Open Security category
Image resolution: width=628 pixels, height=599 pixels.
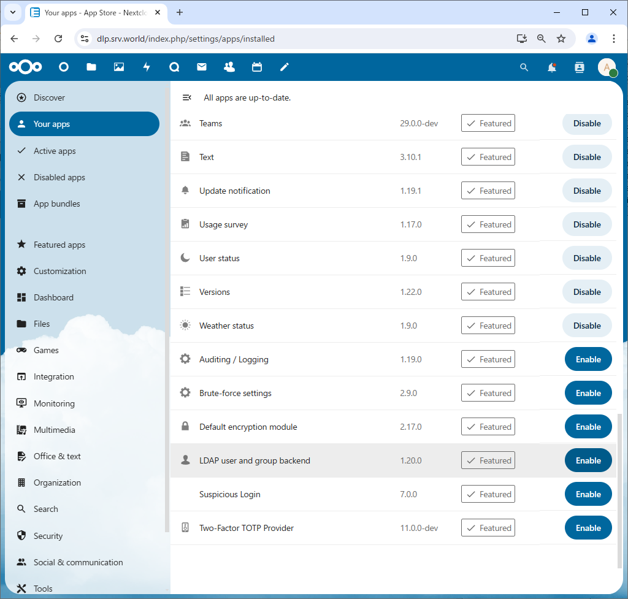pyautogui.click(x=85, y=536)
